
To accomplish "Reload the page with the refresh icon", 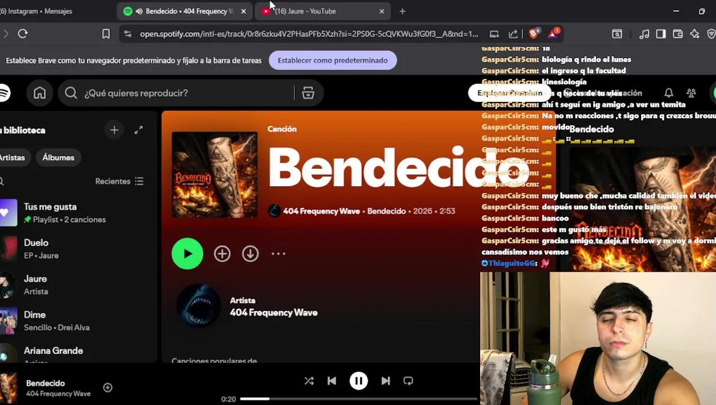I will [x=23, y=34].
